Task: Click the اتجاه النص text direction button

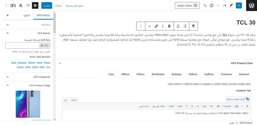Action: coord(144,106)
